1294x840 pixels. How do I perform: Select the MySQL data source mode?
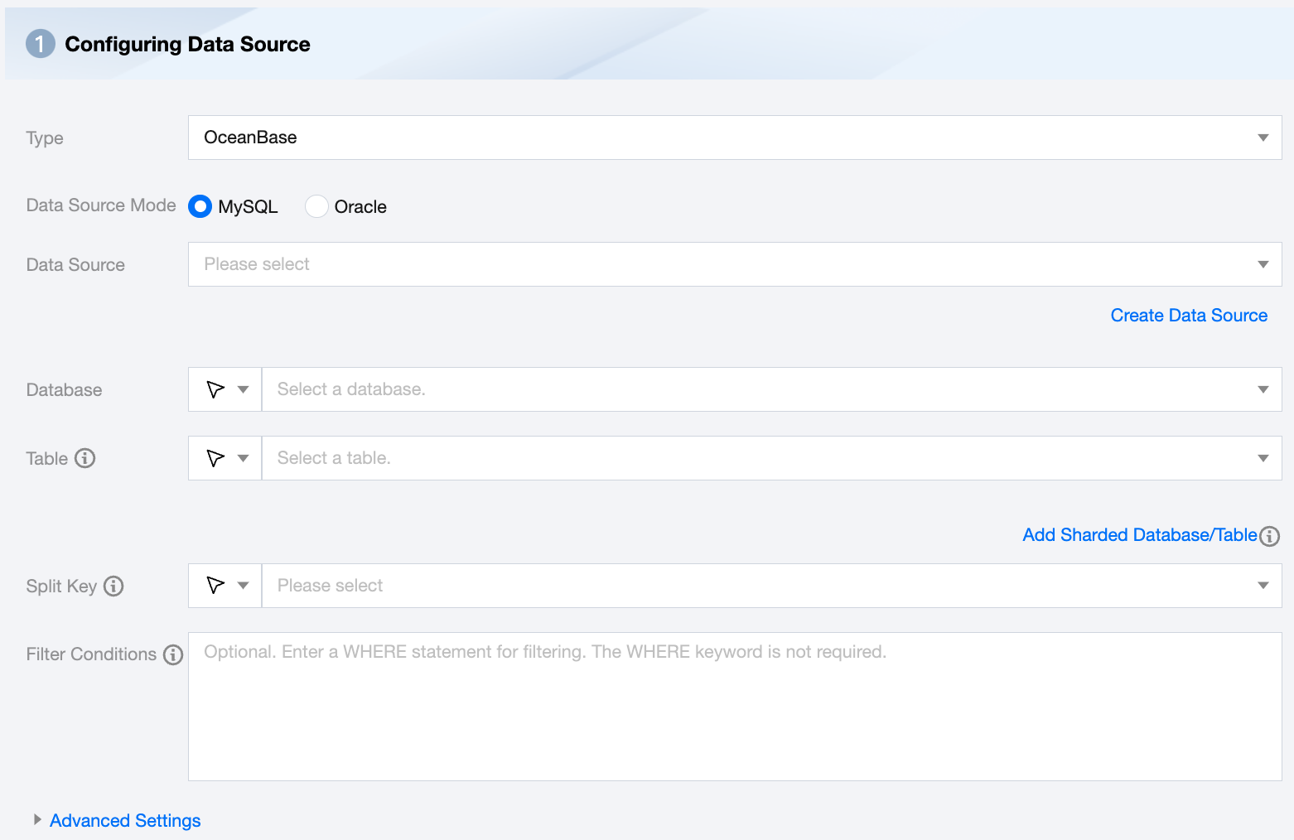point(200,206)
